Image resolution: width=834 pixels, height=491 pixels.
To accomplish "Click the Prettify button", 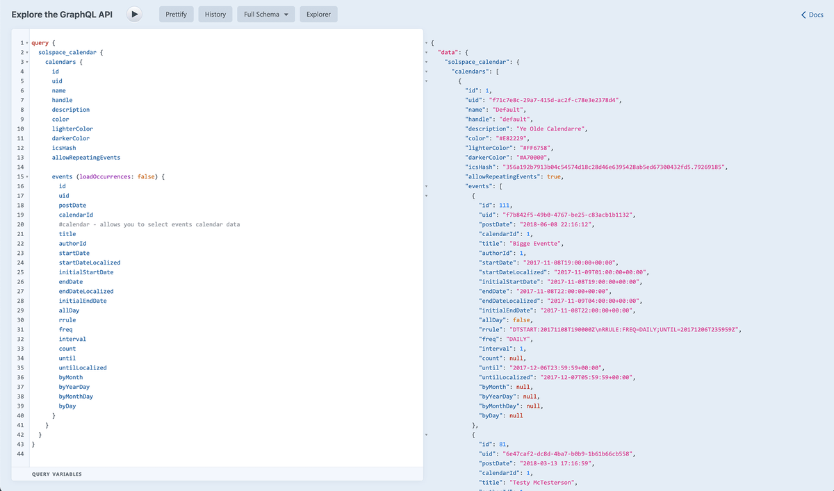I will (x=176, y=14).
